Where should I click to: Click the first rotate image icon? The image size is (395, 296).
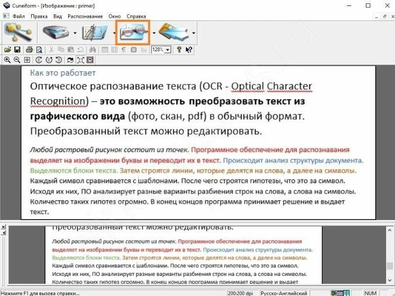coord(39,60)
